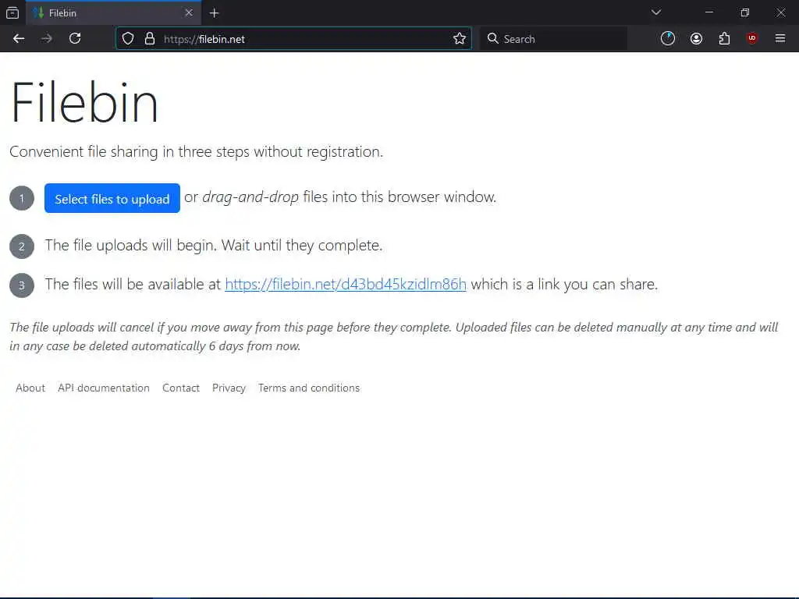Focus the Search box in the toolbar
This screenshot has width=799, height=599.
coord(553,39)
